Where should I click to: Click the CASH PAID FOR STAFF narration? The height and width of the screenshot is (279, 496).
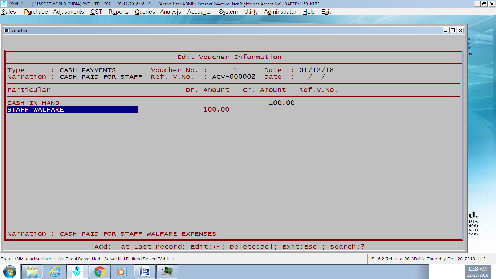101,77
